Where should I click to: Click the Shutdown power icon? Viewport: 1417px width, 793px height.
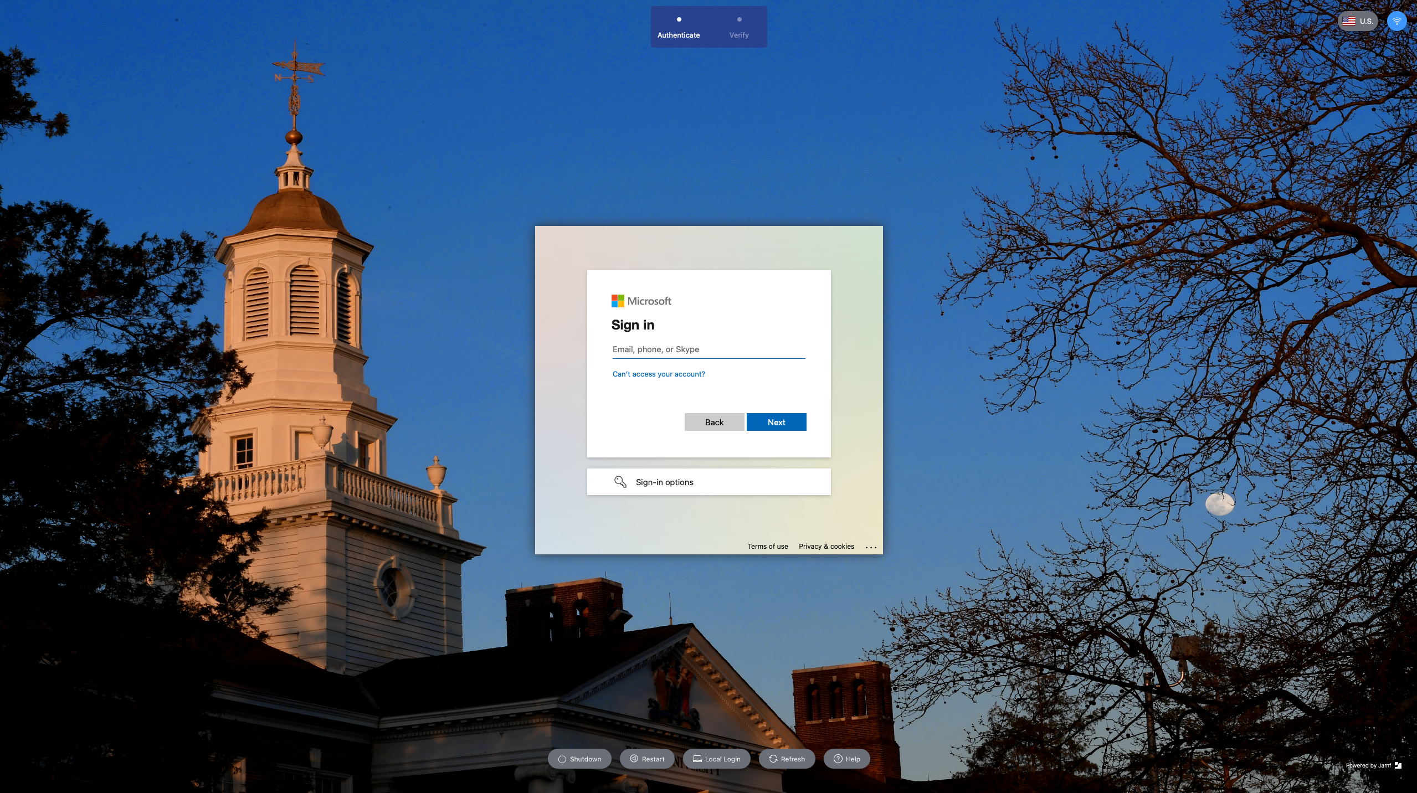[x=562, y=759]
